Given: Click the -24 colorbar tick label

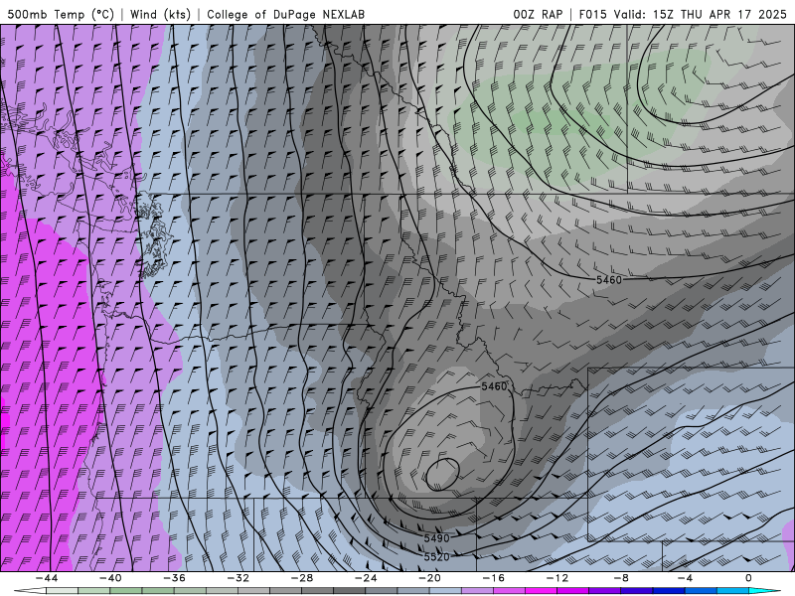Looking at the screenshot, I should tap(366, 578).
